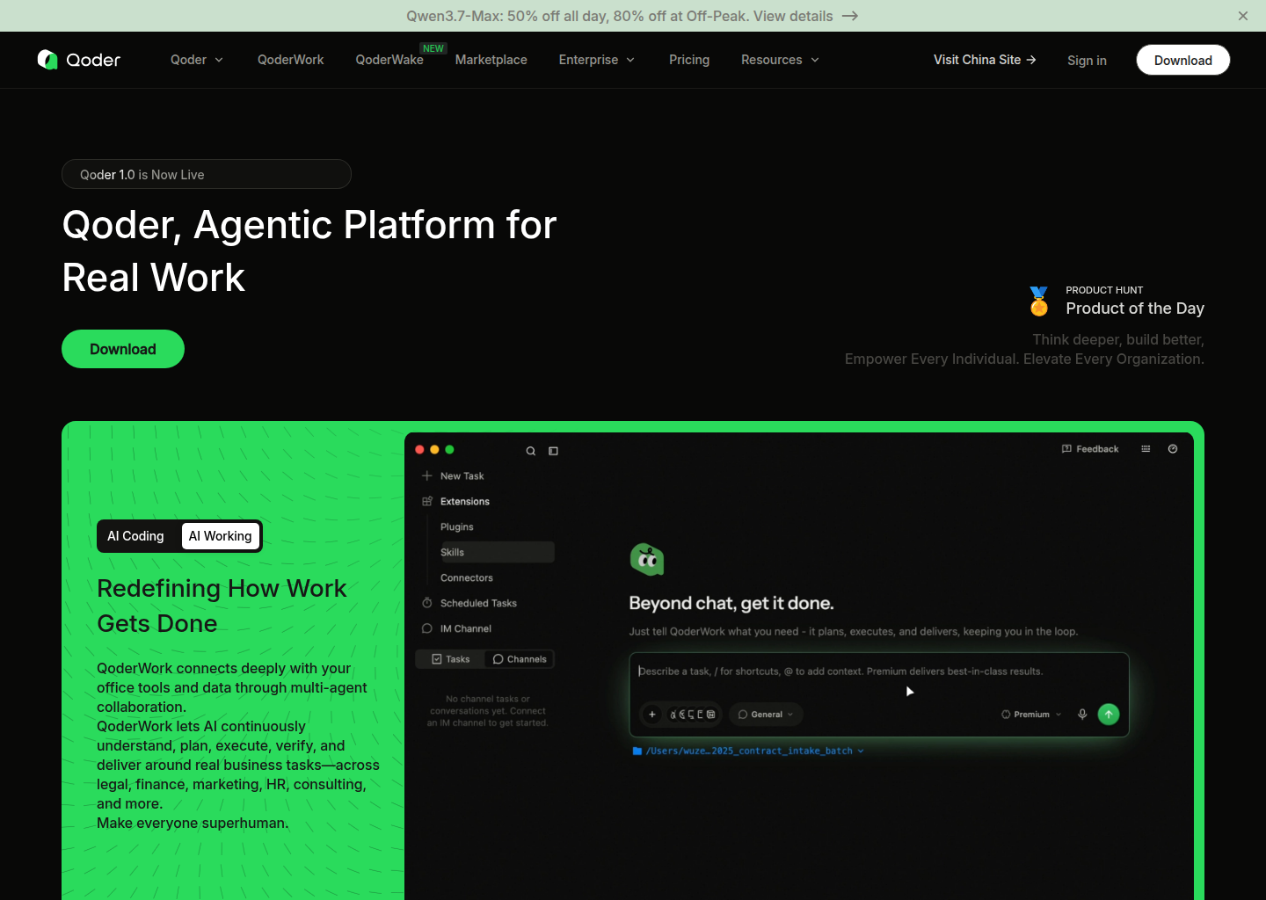This screenshot has width=1266, height=900.
Task: Click the connector icons group in prompt box
Action: pyautogui.click(x=693, y=715)
